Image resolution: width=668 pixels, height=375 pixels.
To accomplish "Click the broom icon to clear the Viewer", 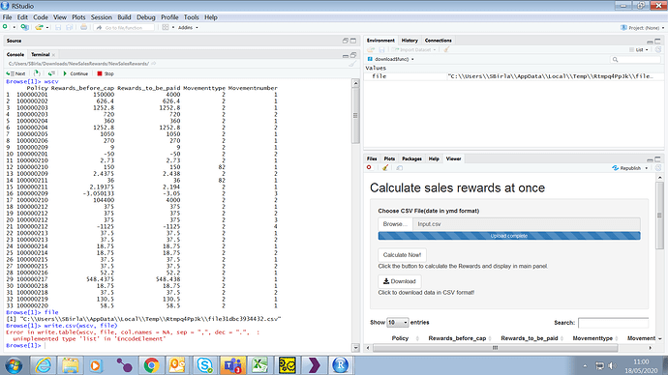I will [385, 168].
